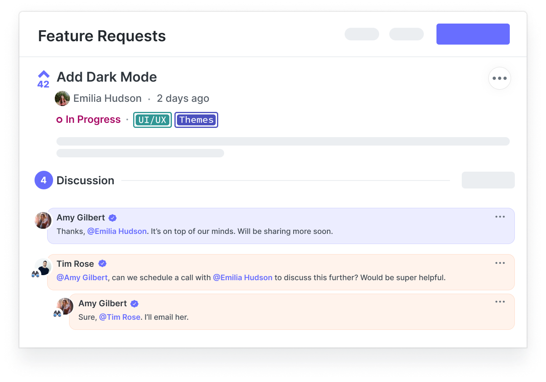Click the @Emilia Hudson mention in Tim's comment
Image resolution: width=546 pixels, height=382 pixels.
(x=243, y=278)
